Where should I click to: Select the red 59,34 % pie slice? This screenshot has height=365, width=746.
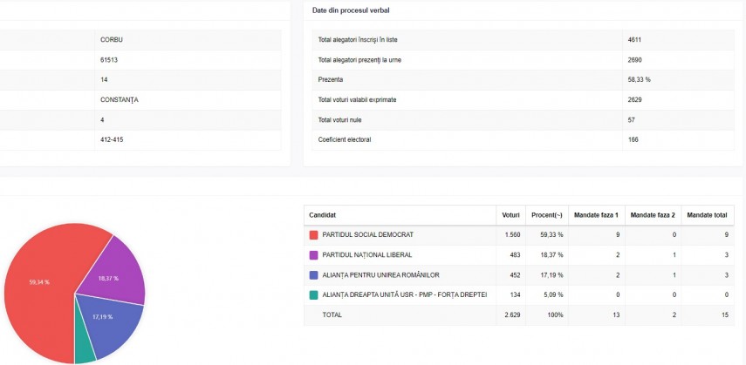point(39,287)
